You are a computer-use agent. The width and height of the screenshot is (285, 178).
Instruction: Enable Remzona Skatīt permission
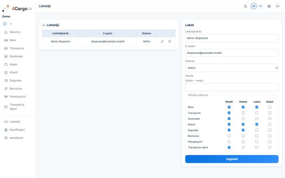coord(229,136)
